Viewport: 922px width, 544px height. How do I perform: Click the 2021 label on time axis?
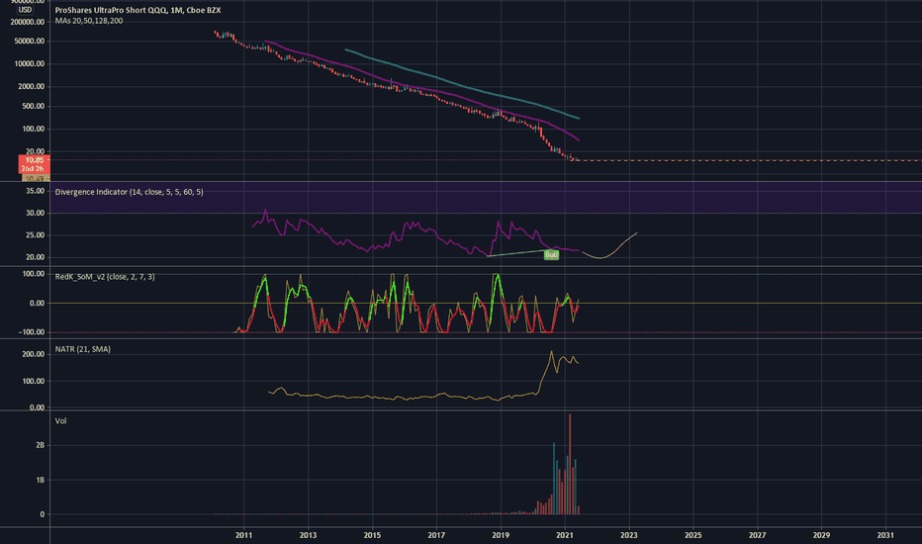pos(565,534)
